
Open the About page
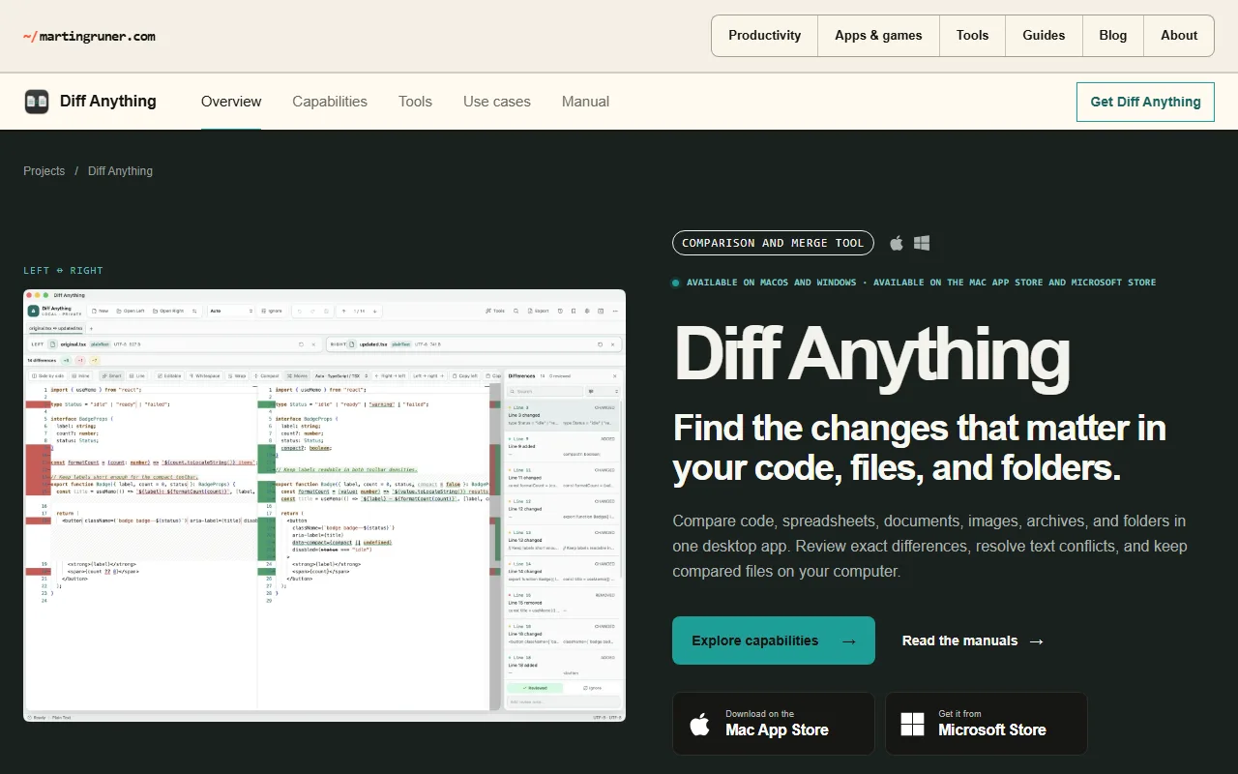(1179, 36)
